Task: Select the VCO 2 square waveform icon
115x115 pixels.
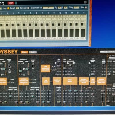Action: point(34,83)
